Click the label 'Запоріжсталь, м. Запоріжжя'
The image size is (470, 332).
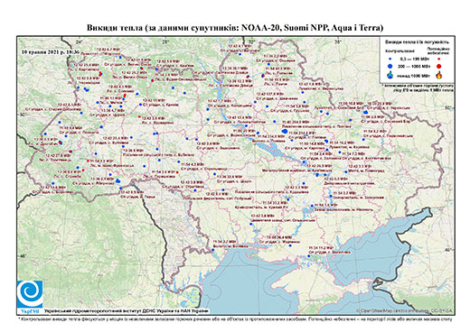click(359, 198)
